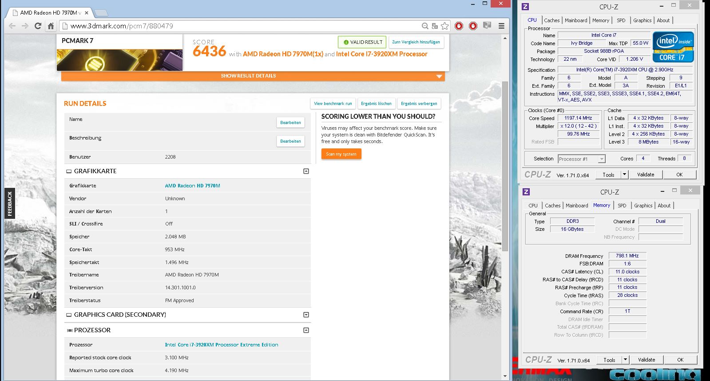The width and height of the screenshot is (710, 381).
Task: Click Benutzer value 2208
Action: (x=171, y=157)
